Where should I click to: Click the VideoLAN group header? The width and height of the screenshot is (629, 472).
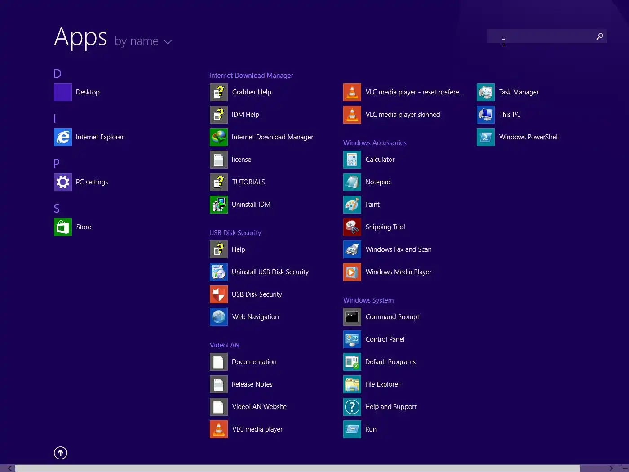(224, 345)
